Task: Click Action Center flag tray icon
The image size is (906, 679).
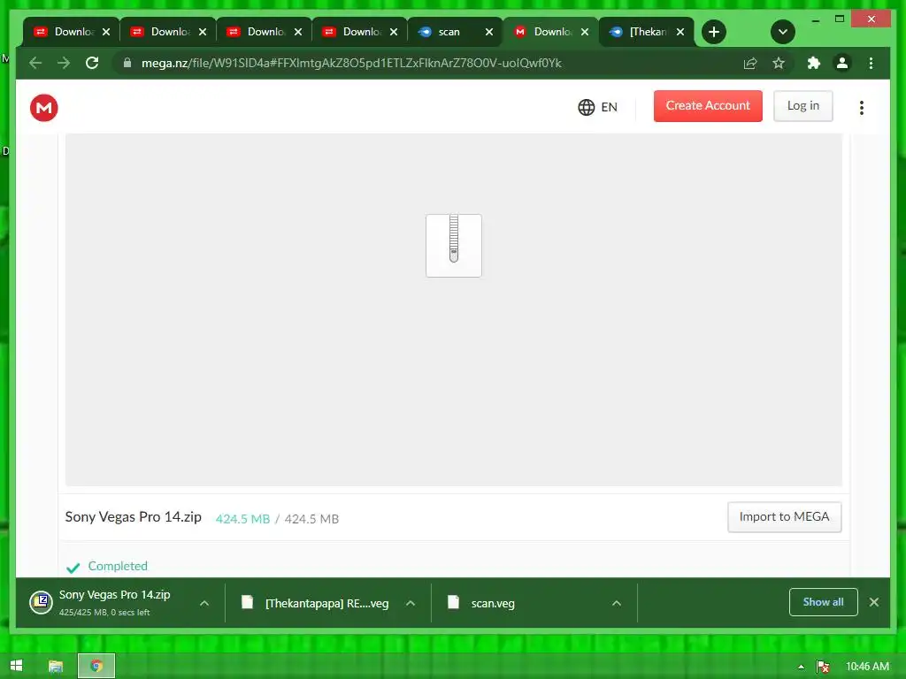Action: coord(823,667)
